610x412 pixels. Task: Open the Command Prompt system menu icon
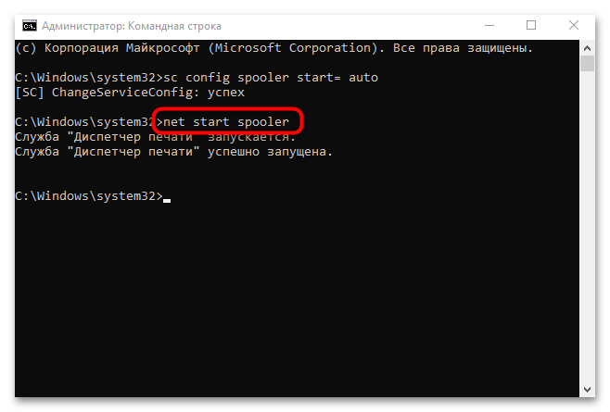click(29, 25)
